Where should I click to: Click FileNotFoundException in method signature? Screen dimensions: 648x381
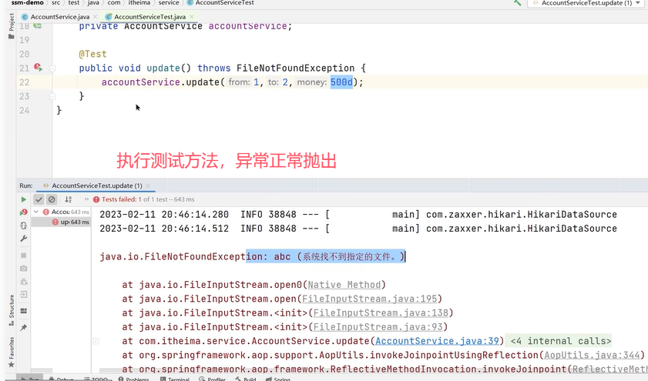[x=295, y=68]
